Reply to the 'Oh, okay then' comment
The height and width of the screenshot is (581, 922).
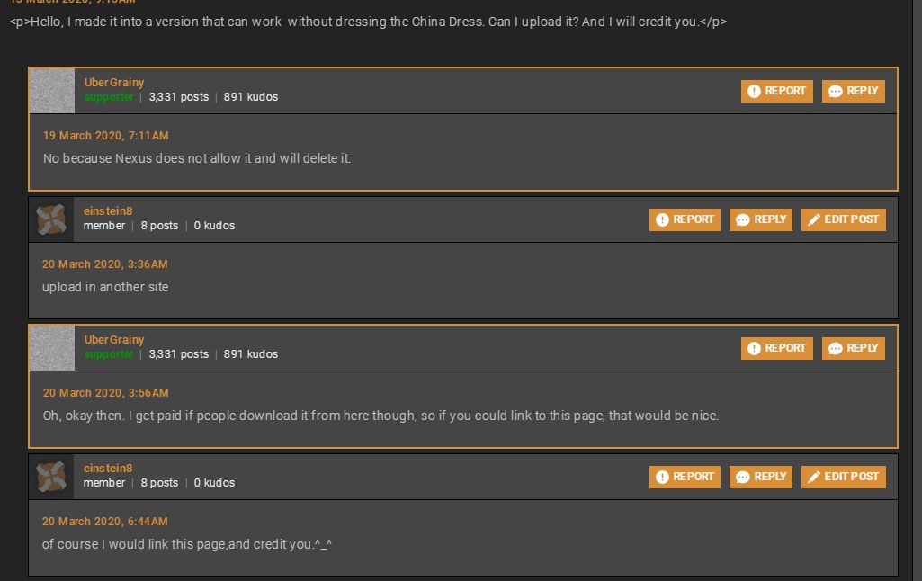pos(854,348)
